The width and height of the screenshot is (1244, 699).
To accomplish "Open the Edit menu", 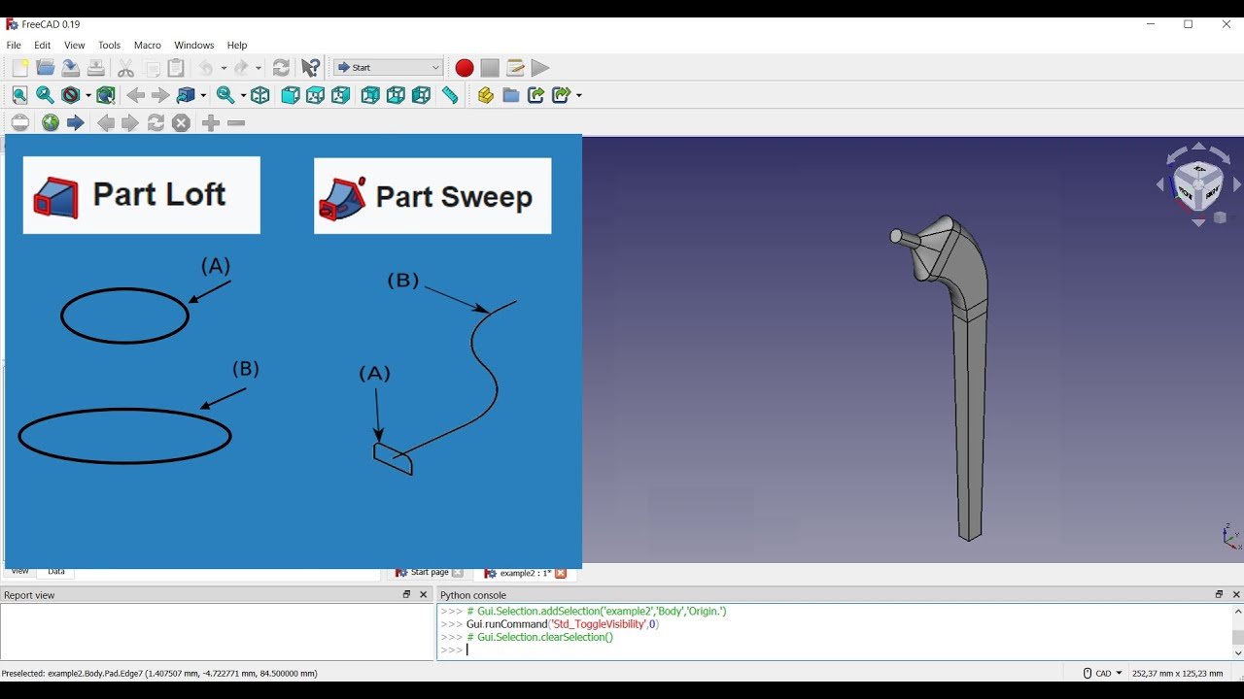I will [x=43, y=46].
